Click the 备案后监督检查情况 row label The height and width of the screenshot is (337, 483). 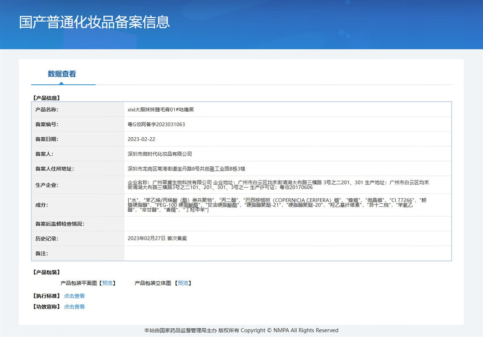coord(60,224)
